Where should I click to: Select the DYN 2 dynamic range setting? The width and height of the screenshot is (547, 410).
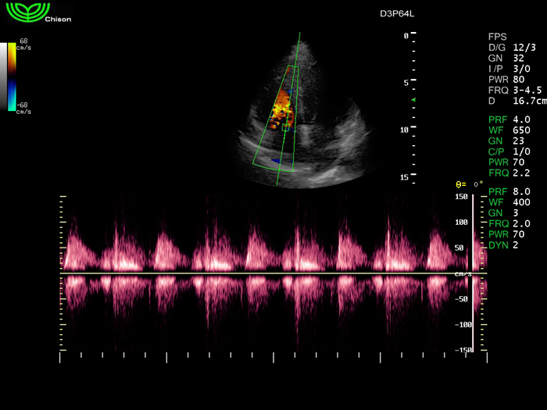click(504, 245)
